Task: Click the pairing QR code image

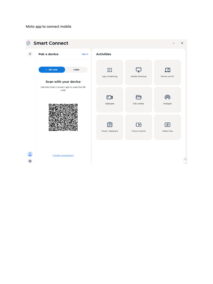Action: click(x=63, y=117)
